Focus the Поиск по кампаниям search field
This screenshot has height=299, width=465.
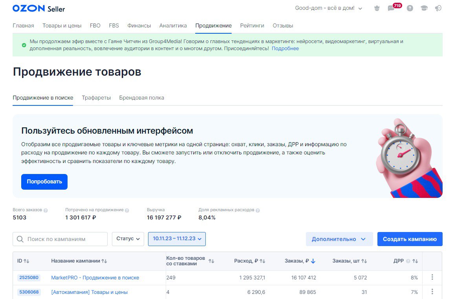(x=60, y=239)
